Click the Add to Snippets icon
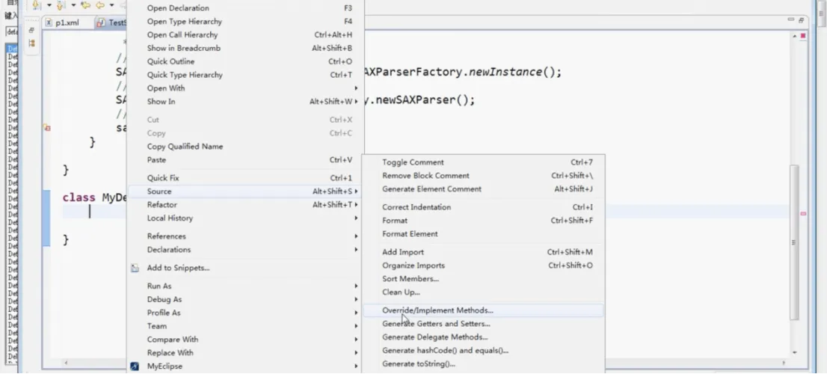Image resolution: width=827 pixels, height=374 pixels. coord(135,268)
